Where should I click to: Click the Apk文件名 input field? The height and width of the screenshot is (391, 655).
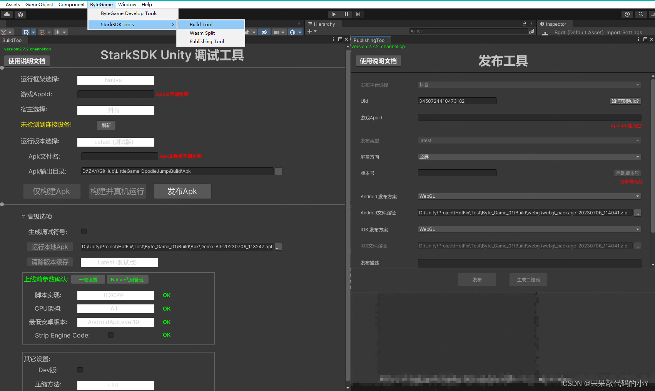point(120,156)
